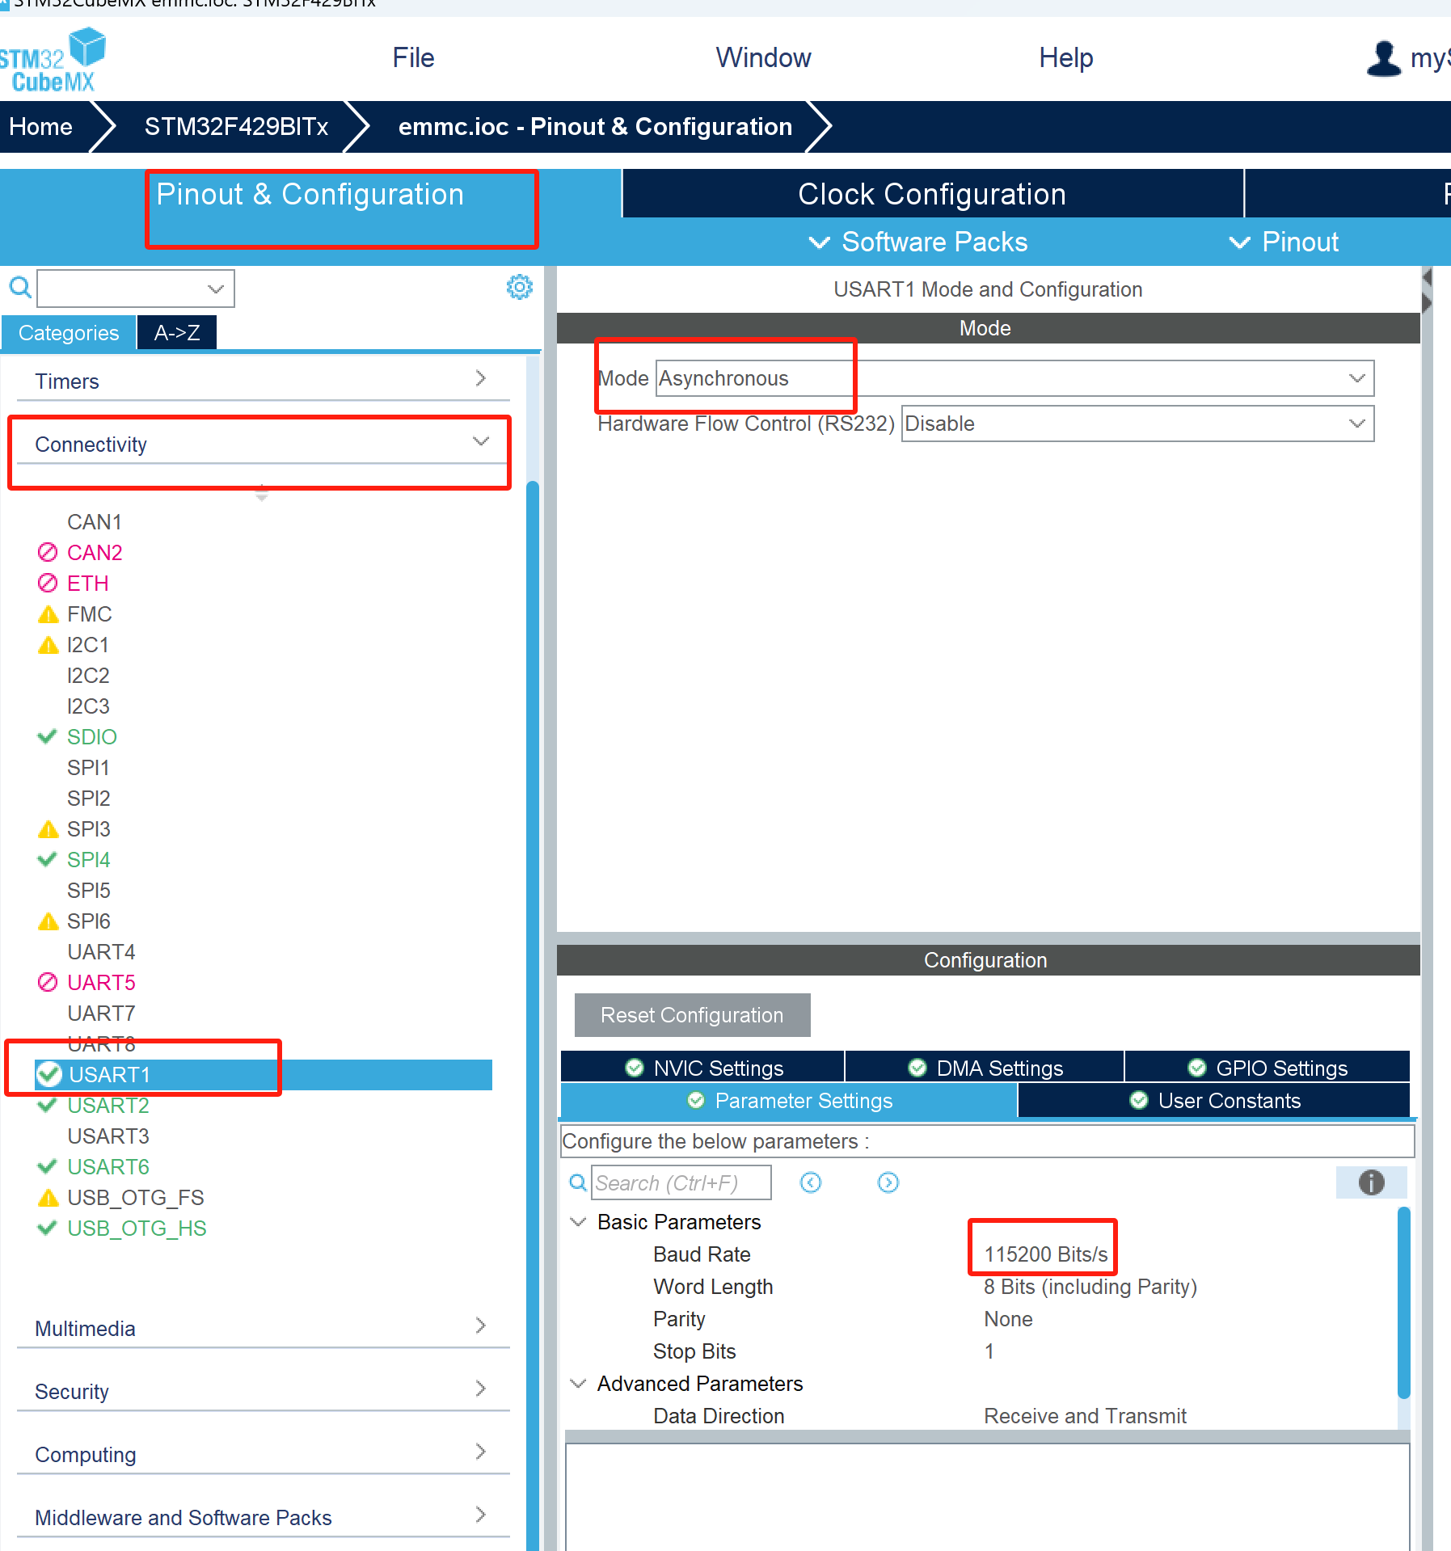
Task: Switch to A->Z sorting tab
Action: tap(177, 333)
